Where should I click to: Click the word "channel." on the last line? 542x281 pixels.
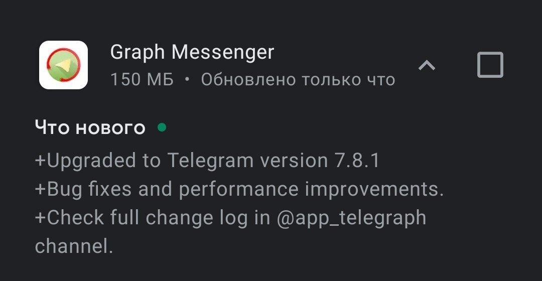pyautogui.click(x=73, y=246)
